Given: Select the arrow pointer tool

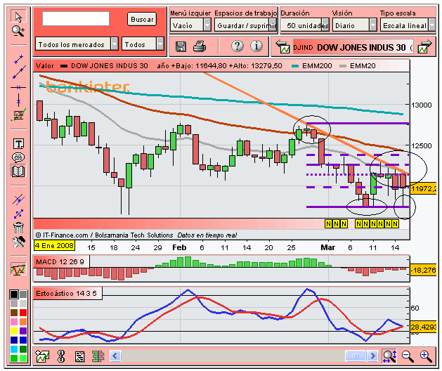Looking at the screenshot, I should (x=18, y=17).
